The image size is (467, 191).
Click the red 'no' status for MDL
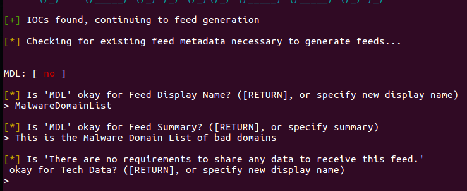49,74
